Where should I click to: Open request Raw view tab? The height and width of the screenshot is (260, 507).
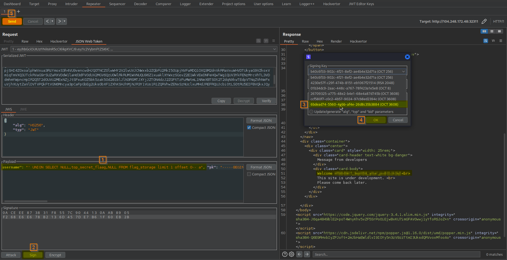pyautogui.click(x=25, y=41)
